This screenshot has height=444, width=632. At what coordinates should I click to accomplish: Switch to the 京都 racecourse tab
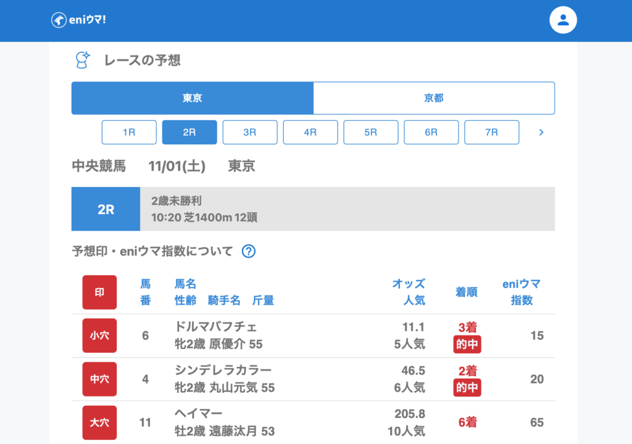click(434, 98)
